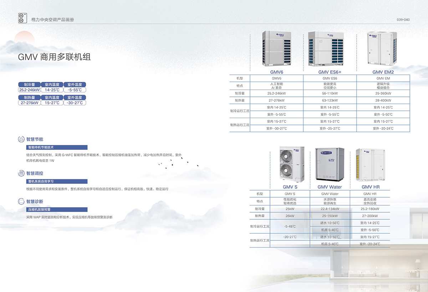Screen dimensions: 428x292
Task: Click the -20-27℃ cell in GMV S column
Action: pyautogui.click(x=290, y=237)
